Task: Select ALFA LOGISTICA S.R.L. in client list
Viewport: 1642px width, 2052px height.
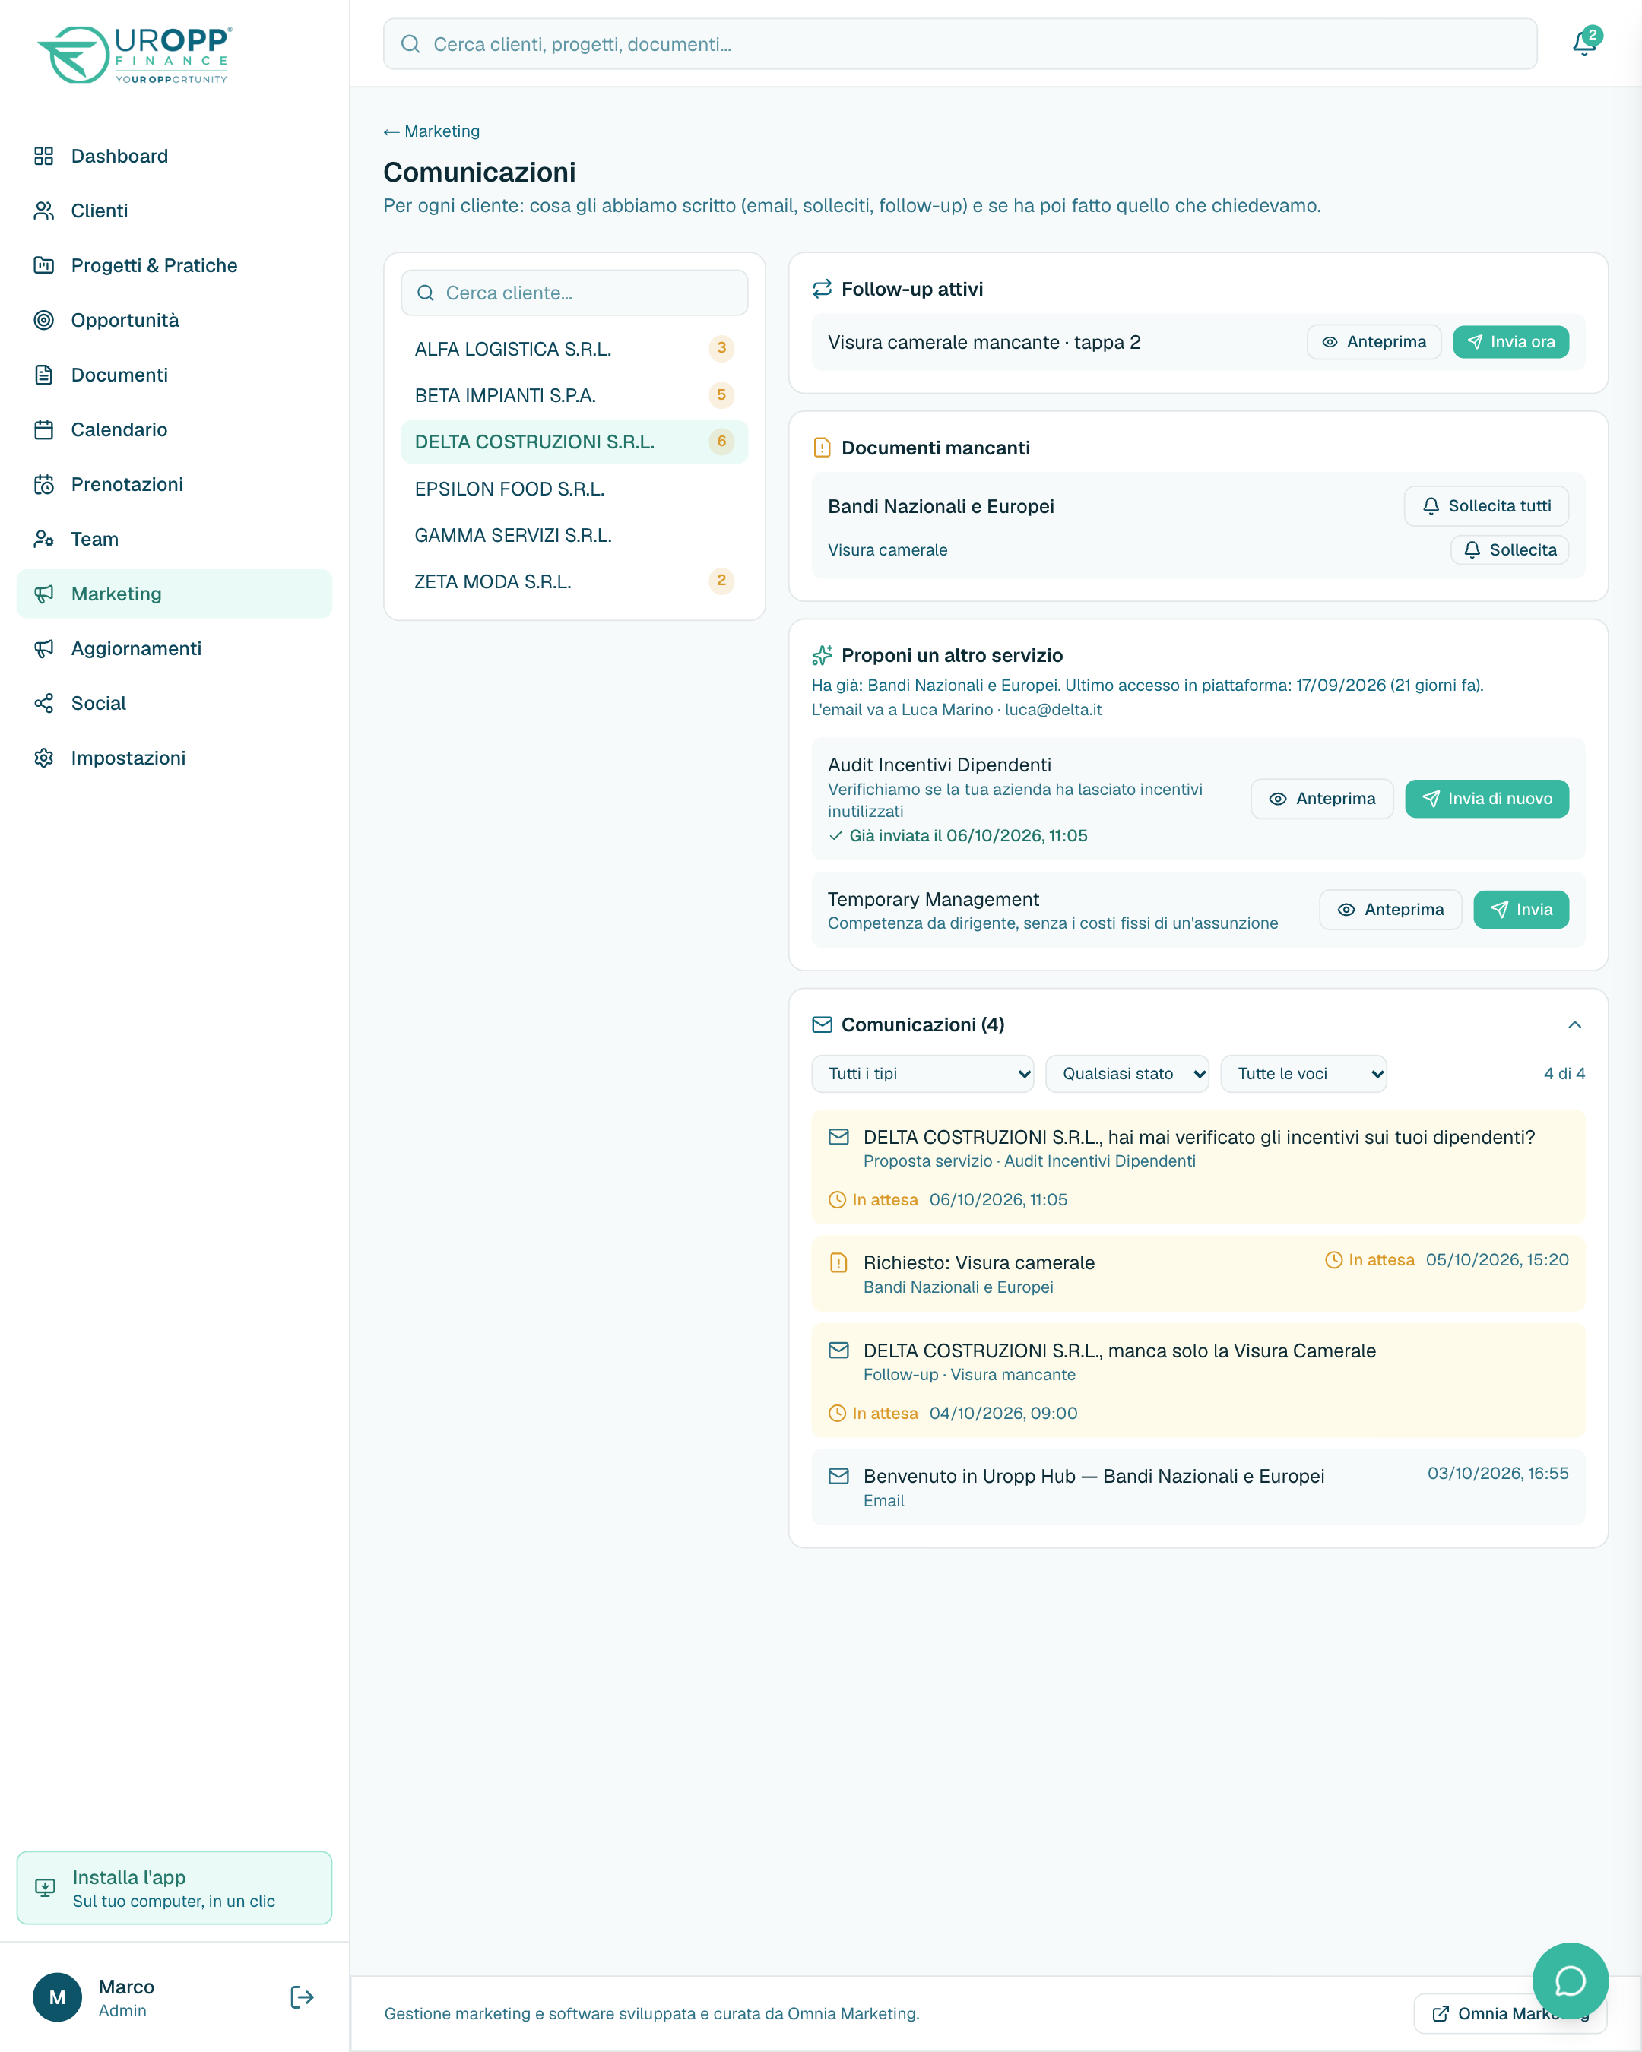Action: [574, 348]
